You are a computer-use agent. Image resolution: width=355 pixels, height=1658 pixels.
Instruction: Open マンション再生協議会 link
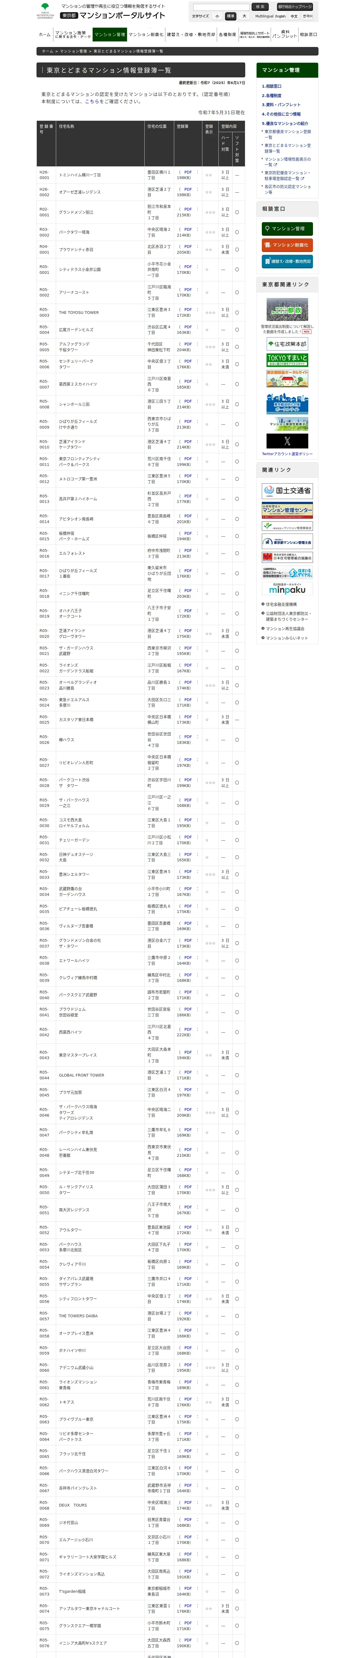tap(285, 629)
